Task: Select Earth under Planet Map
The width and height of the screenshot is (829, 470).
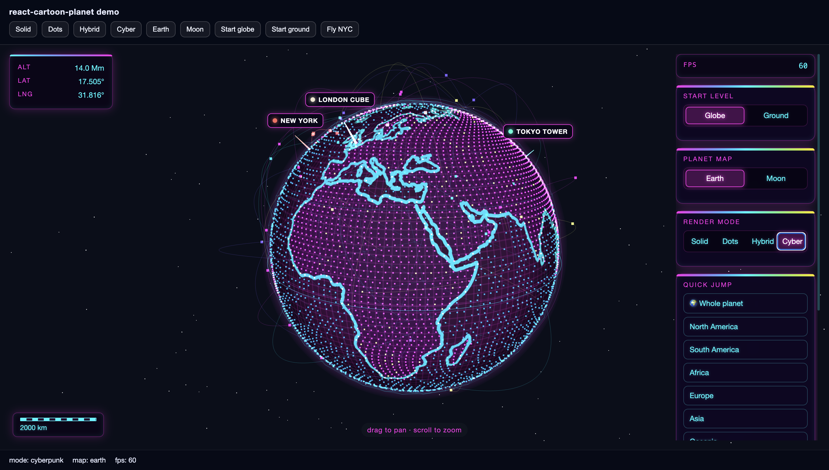Action: [x=714, y=178]
